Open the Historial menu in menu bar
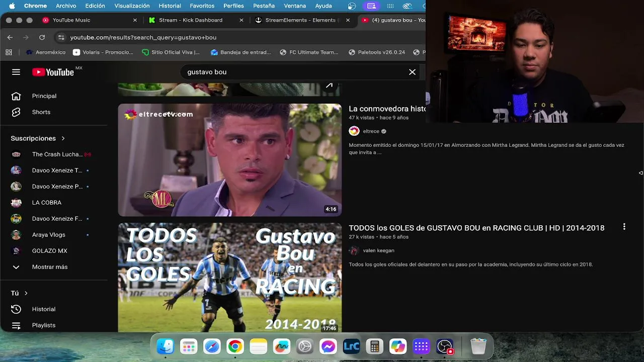 point(170,6)
